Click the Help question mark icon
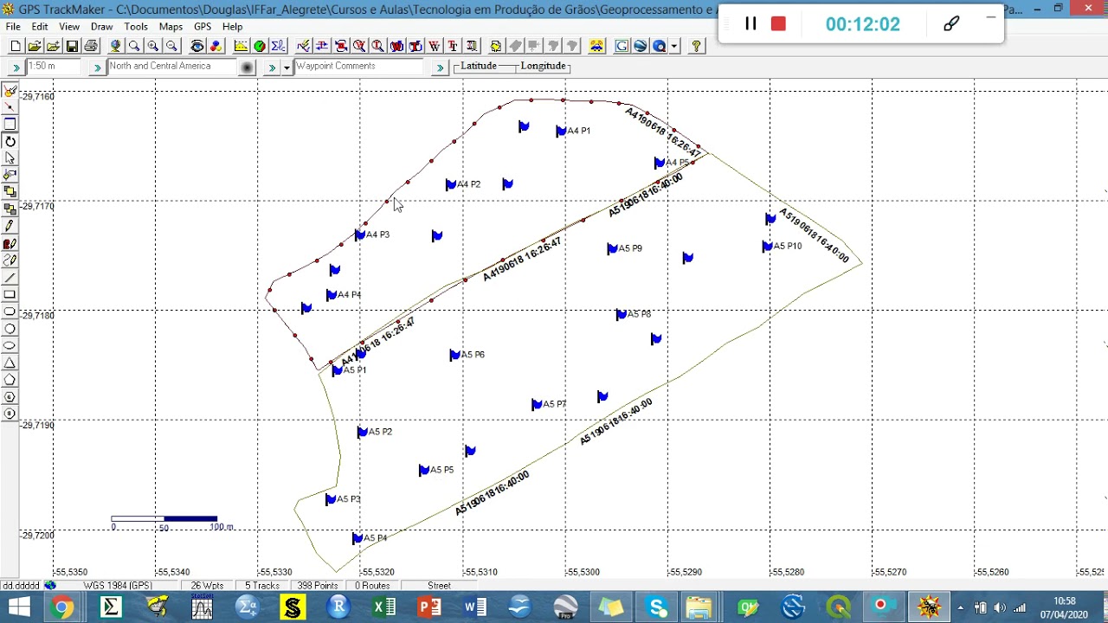Image resolution: width=1108 pixels, height=623 pixels. (696, 46)
